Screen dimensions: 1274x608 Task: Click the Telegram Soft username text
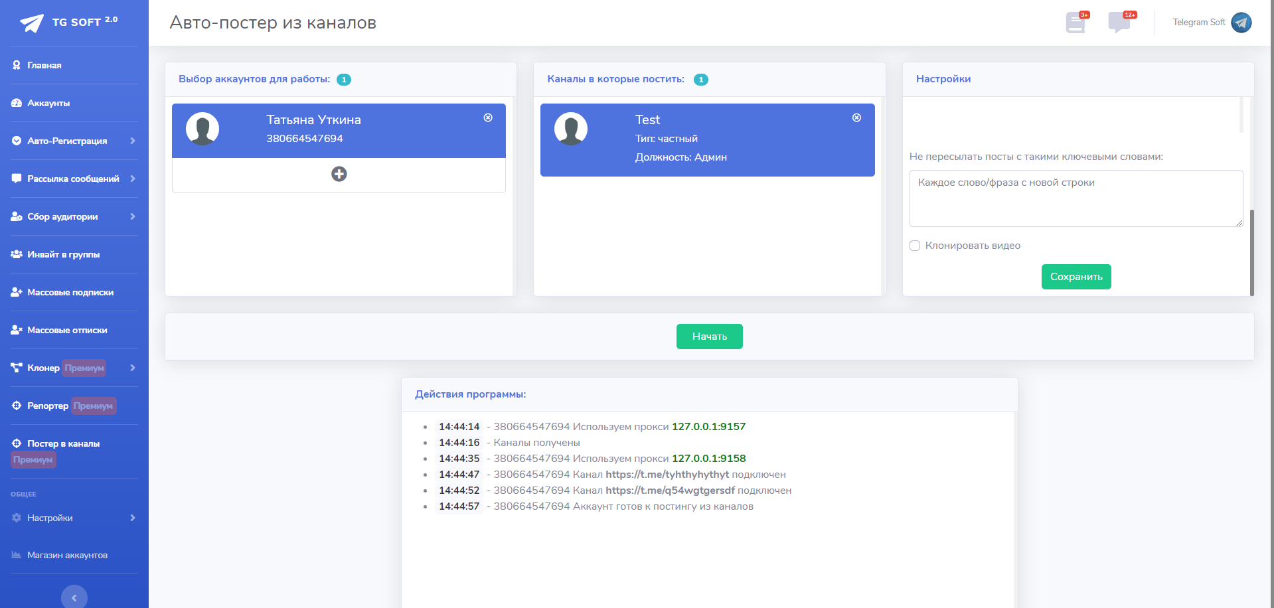pyautogui.click(x=1199, y=23)
